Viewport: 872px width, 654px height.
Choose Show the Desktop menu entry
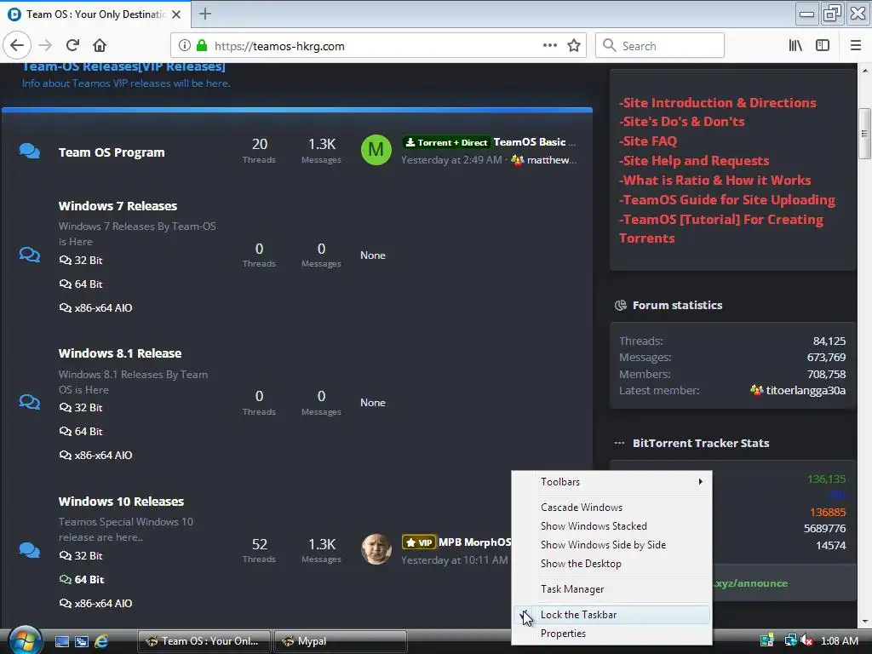tap(611, 564)
